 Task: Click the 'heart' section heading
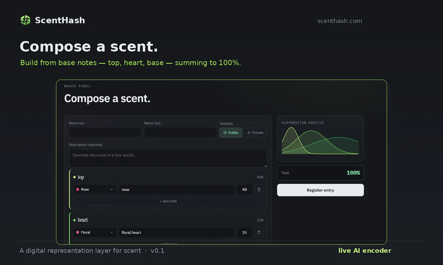(x=83, y=220)
